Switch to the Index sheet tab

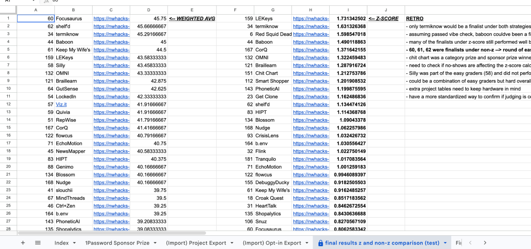pos(61,243)
